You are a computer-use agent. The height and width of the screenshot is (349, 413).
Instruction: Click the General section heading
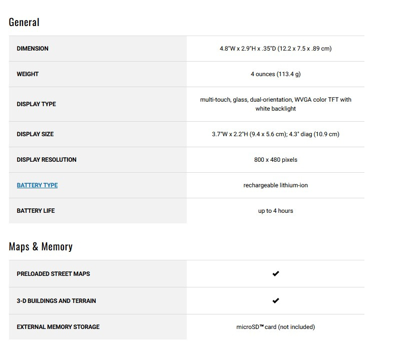pos(24,22)
